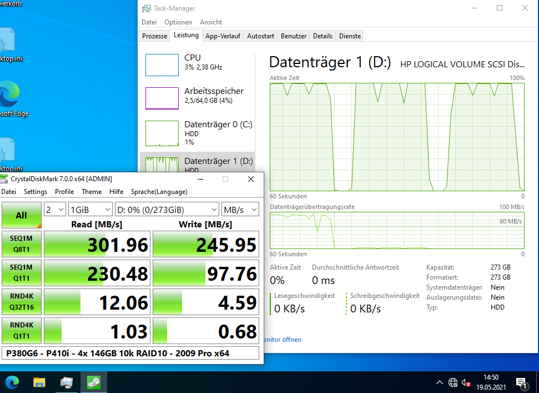Screen dimensions: 539x393
Task: Show hidden system tray icons chevron
Action: pyautogui.click(x=439, y=382)
